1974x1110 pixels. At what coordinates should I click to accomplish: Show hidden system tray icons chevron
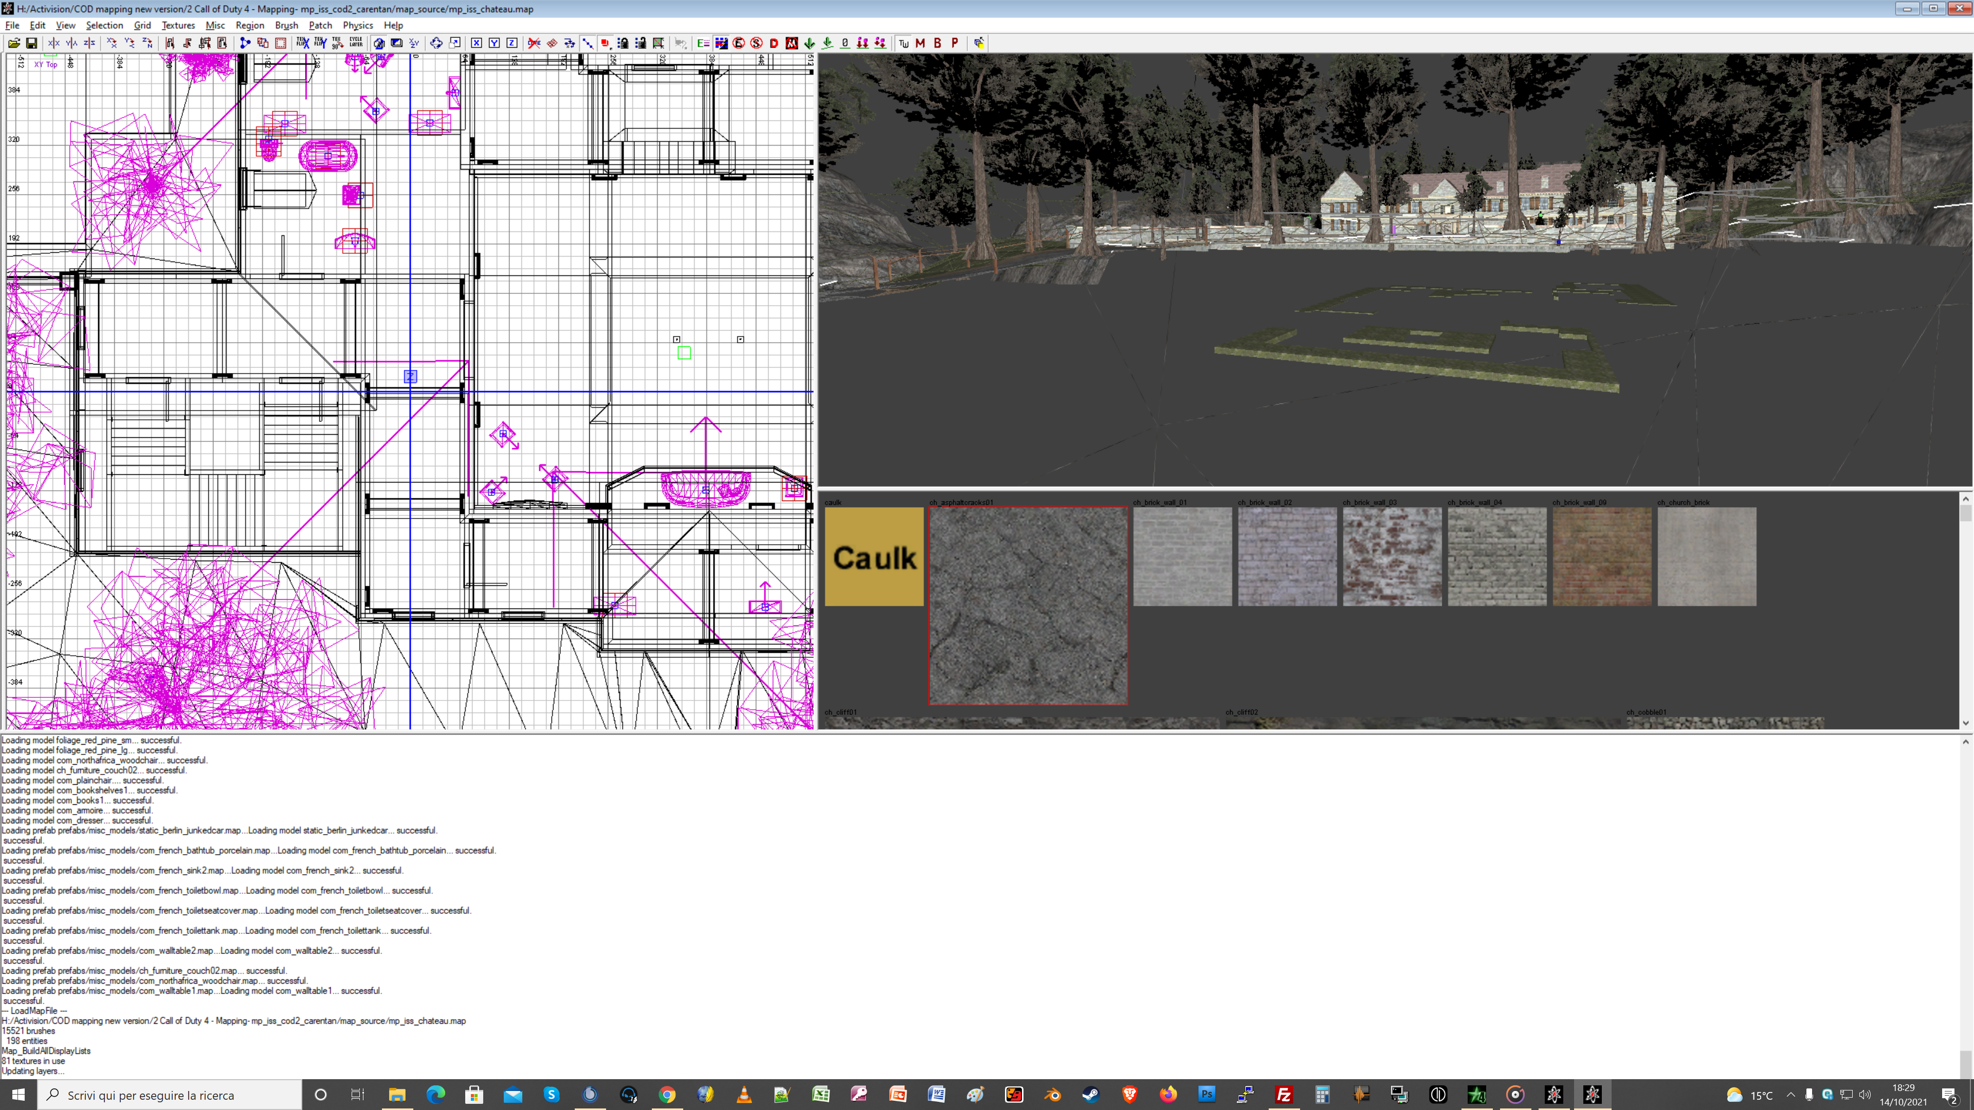pyautogui.click(x=1790, y=1095)
